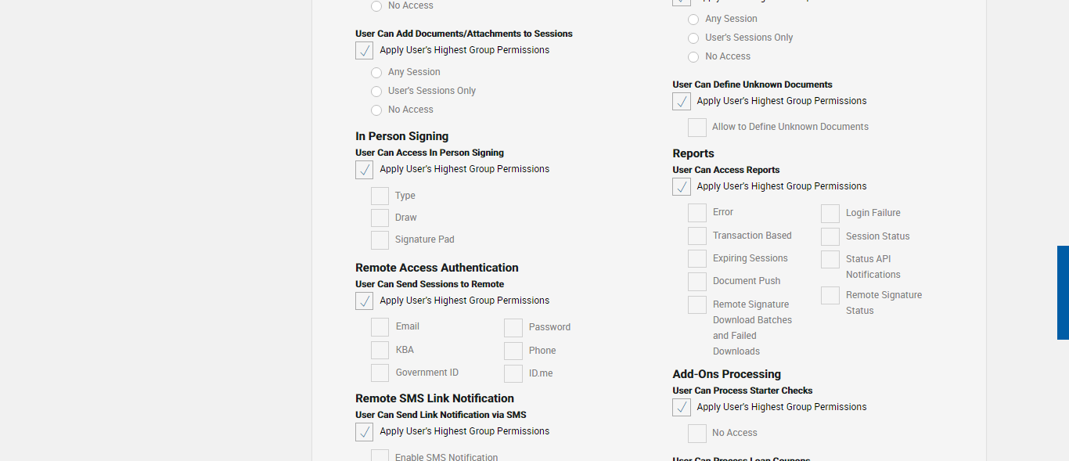
Task: Enable the Draw signing option
Action: click(x=380, y=218)
